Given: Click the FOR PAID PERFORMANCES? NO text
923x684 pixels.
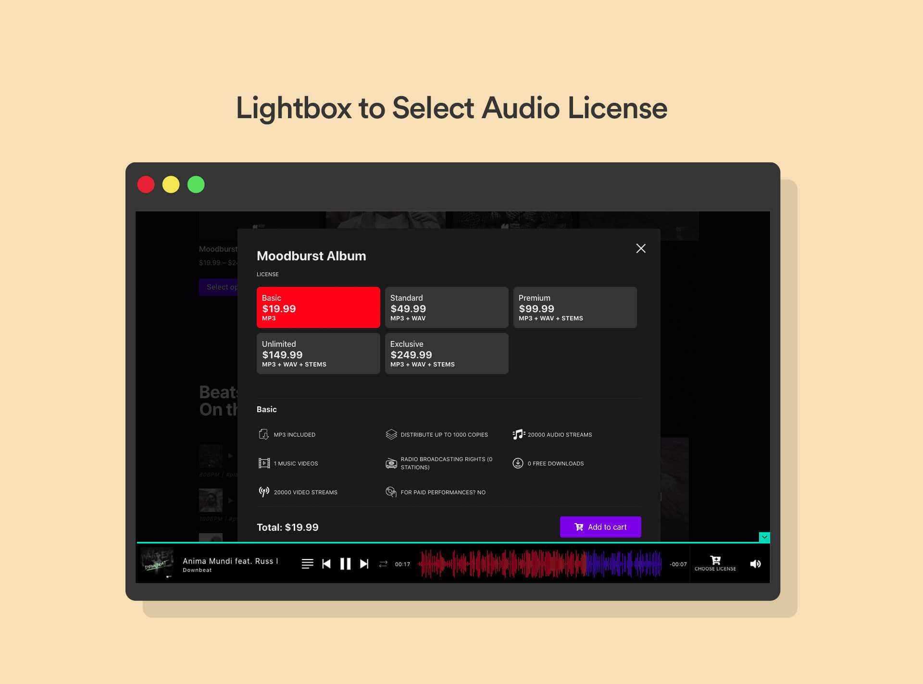Looking at the screenshot, I should (x=443, y=492).
